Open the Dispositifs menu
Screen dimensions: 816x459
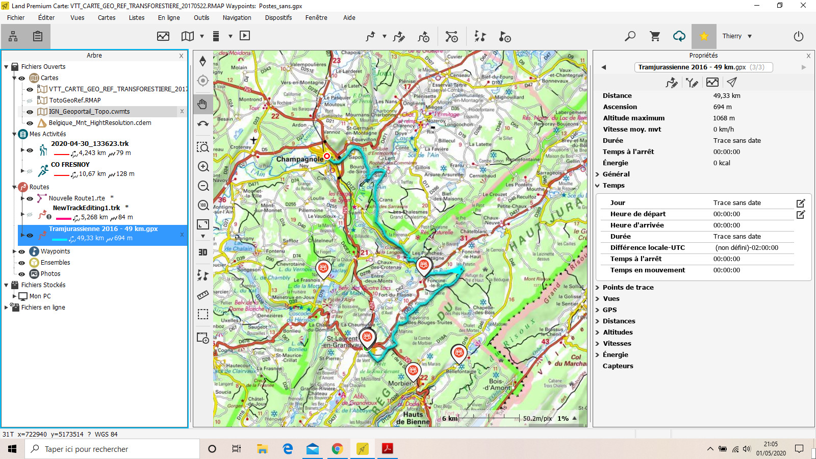[278, 17]
